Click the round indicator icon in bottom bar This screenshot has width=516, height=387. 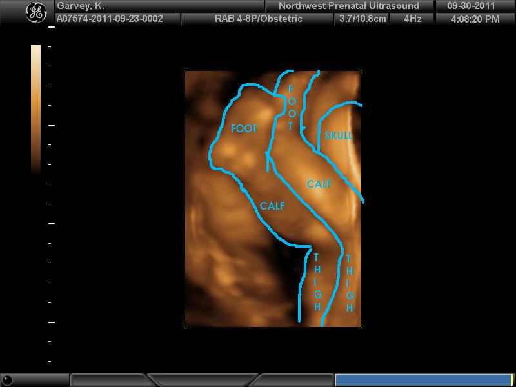7,381
